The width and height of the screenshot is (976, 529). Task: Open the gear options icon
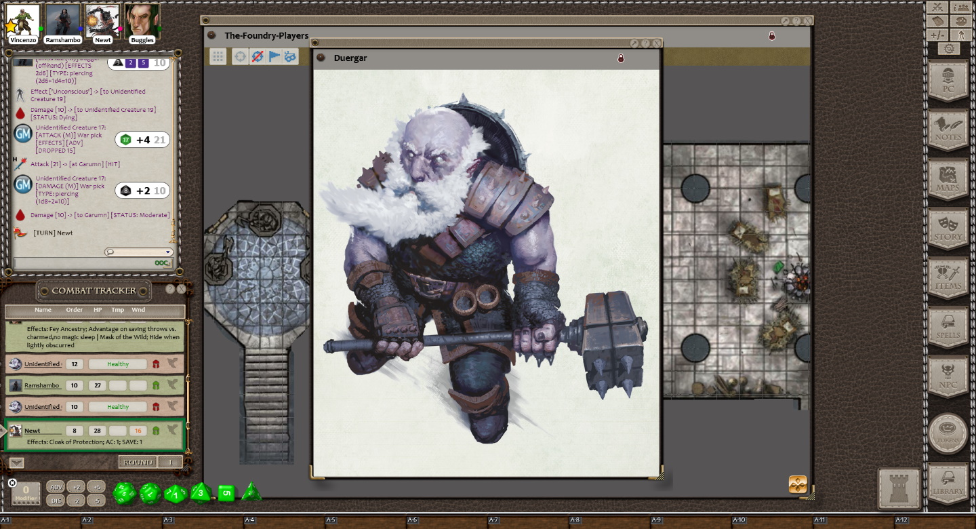point(949,49)
